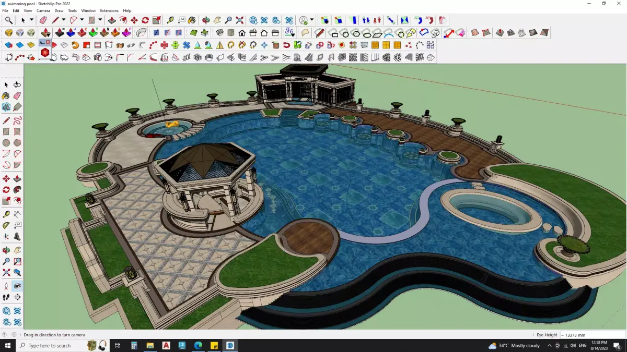Open the Camera menu
Image resolution: width=627 pixels, height=352 pixels.
[x=43, y=10]
